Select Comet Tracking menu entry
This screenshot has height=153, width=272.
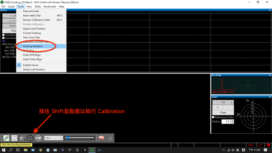[41, 33]
